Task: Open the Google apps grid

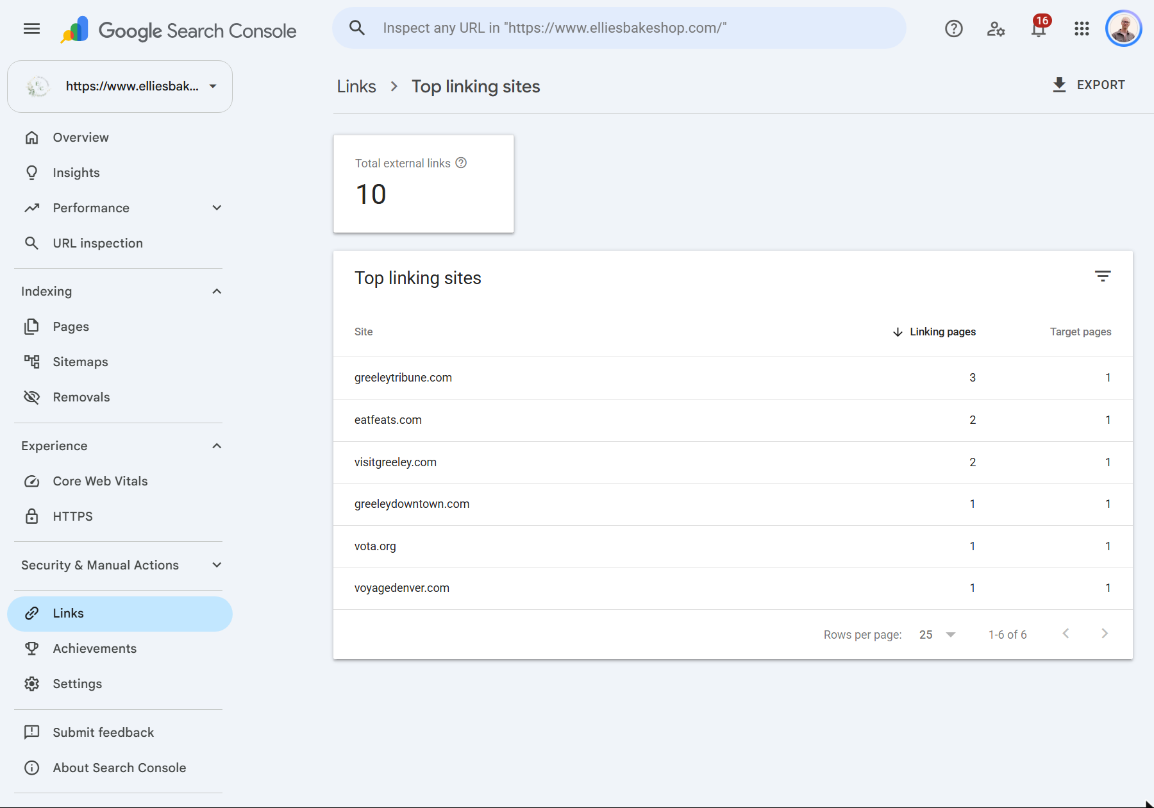Action: 1082,29
